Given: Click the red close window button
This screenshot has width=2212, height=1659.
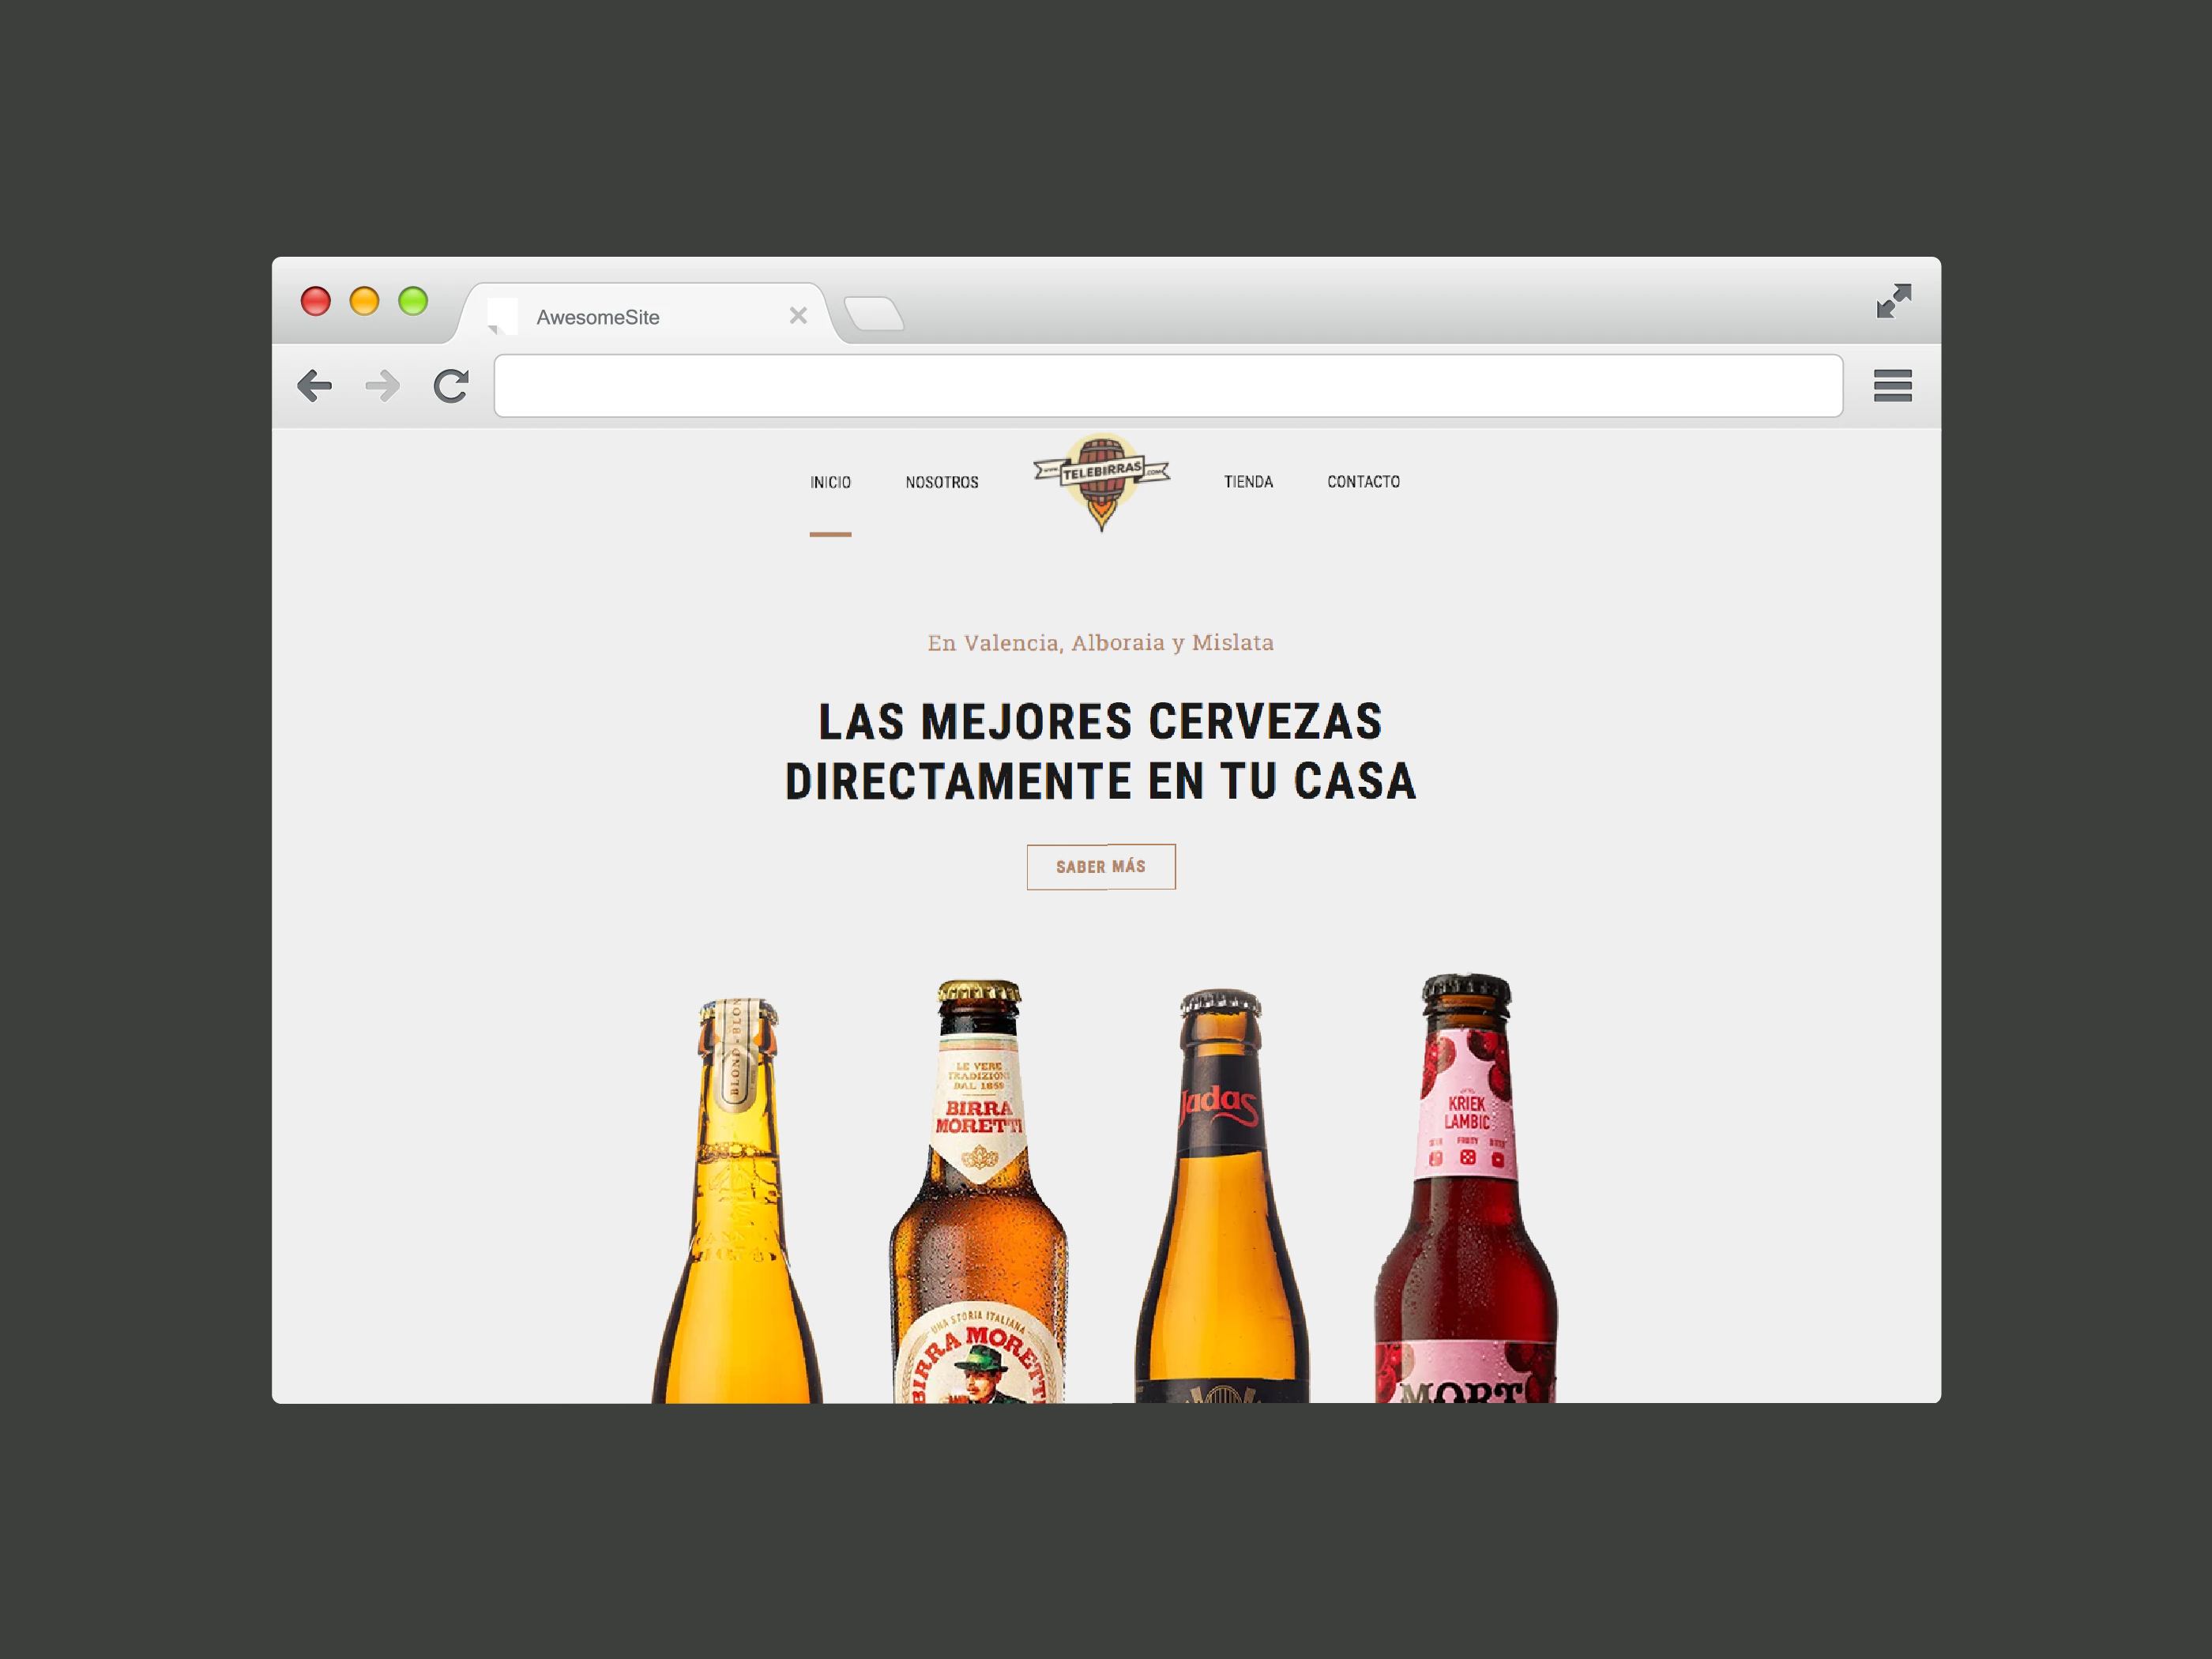Looking at the screenshot, I should 316,301.
